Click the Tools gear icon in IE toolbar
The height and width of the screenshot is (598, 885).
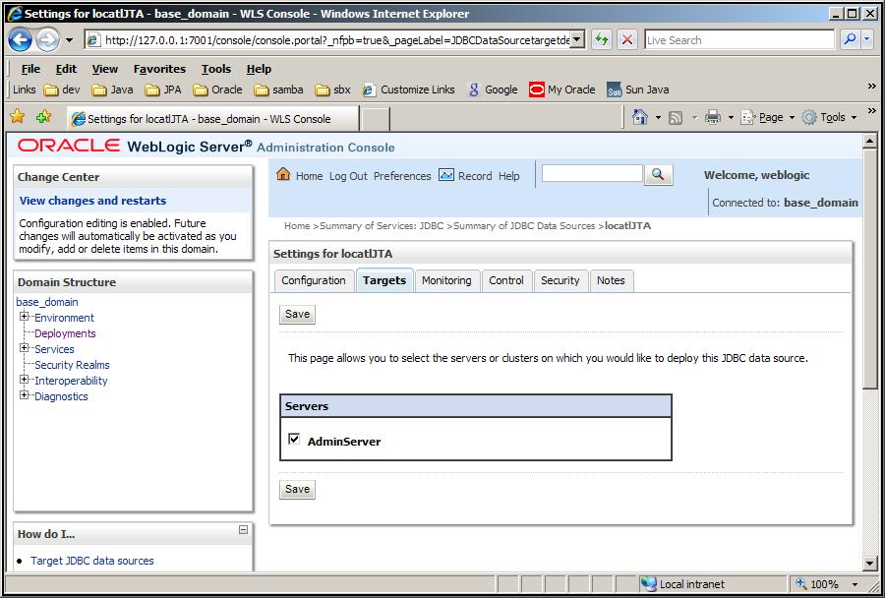pyautogui.click(x=809, y=117)
